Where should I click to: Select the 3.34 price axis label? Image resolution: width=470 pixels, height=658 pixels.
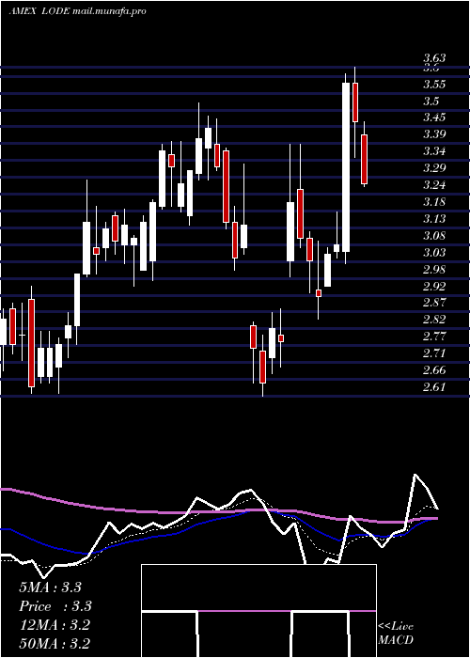[x=434, y=151]
